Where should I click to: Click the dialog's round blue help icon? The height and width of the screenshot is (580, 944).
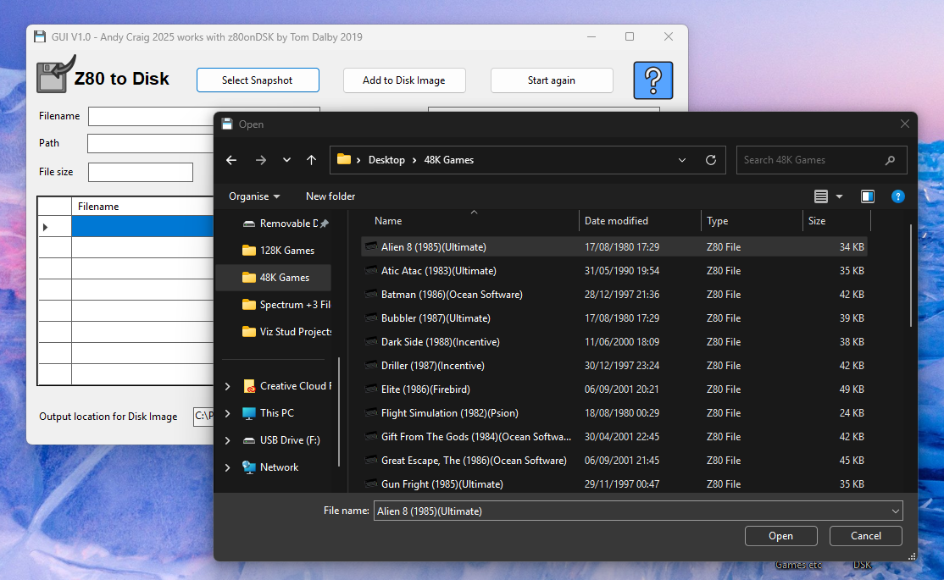[897, 196]
